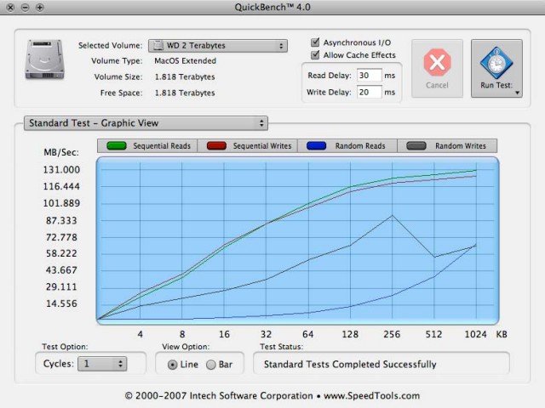This screenshot has width=545, height=408.
Task: Click the 1024 transfer size label
Action: (x=475, y=334)
